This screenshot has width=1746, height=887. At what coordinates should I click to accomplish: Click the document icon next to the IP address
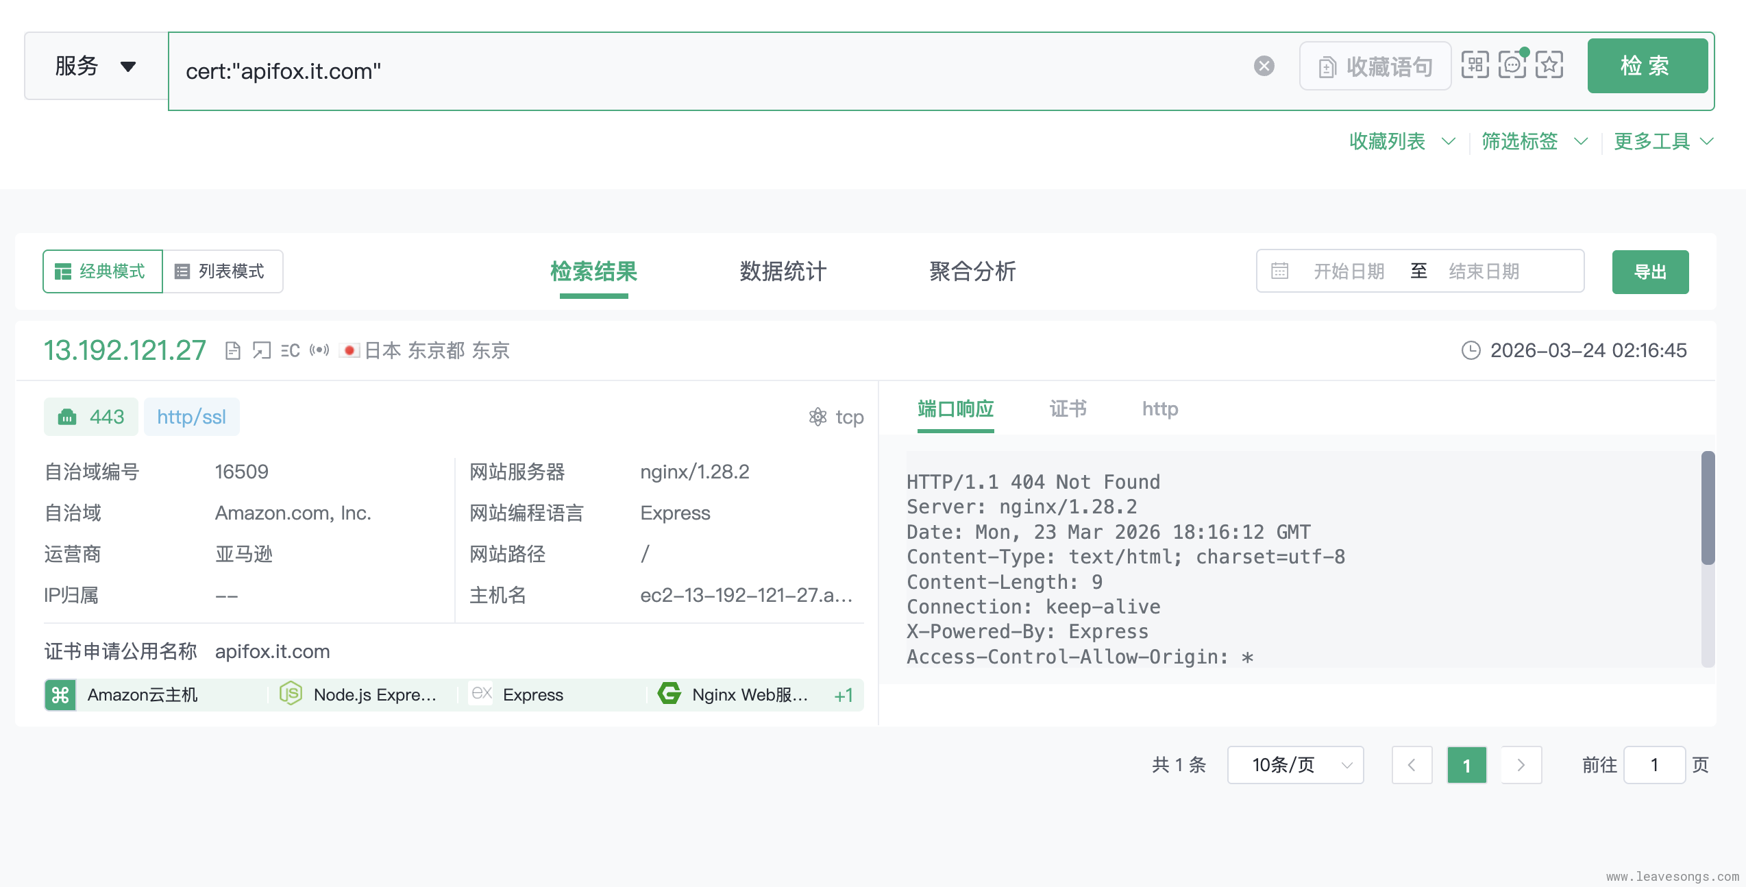(232, 351)
